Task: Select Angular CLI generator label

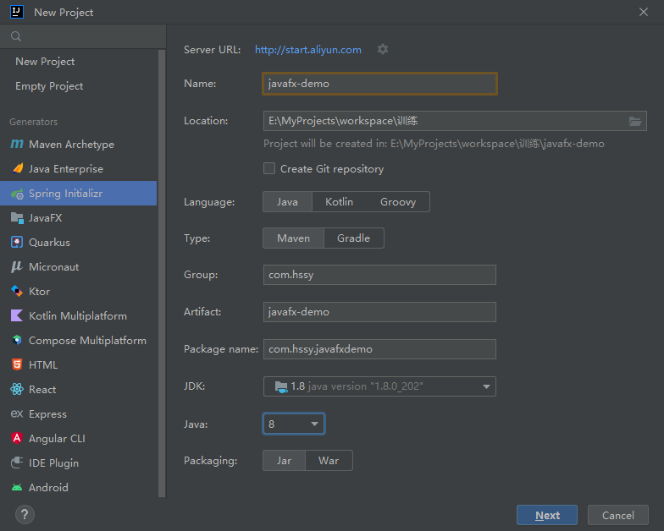Action: tap(57, 438)
